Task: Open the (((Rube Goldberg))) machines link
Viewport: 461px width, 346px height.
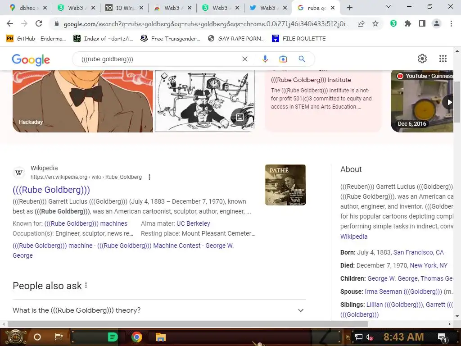Action: (x=86, y=223)
